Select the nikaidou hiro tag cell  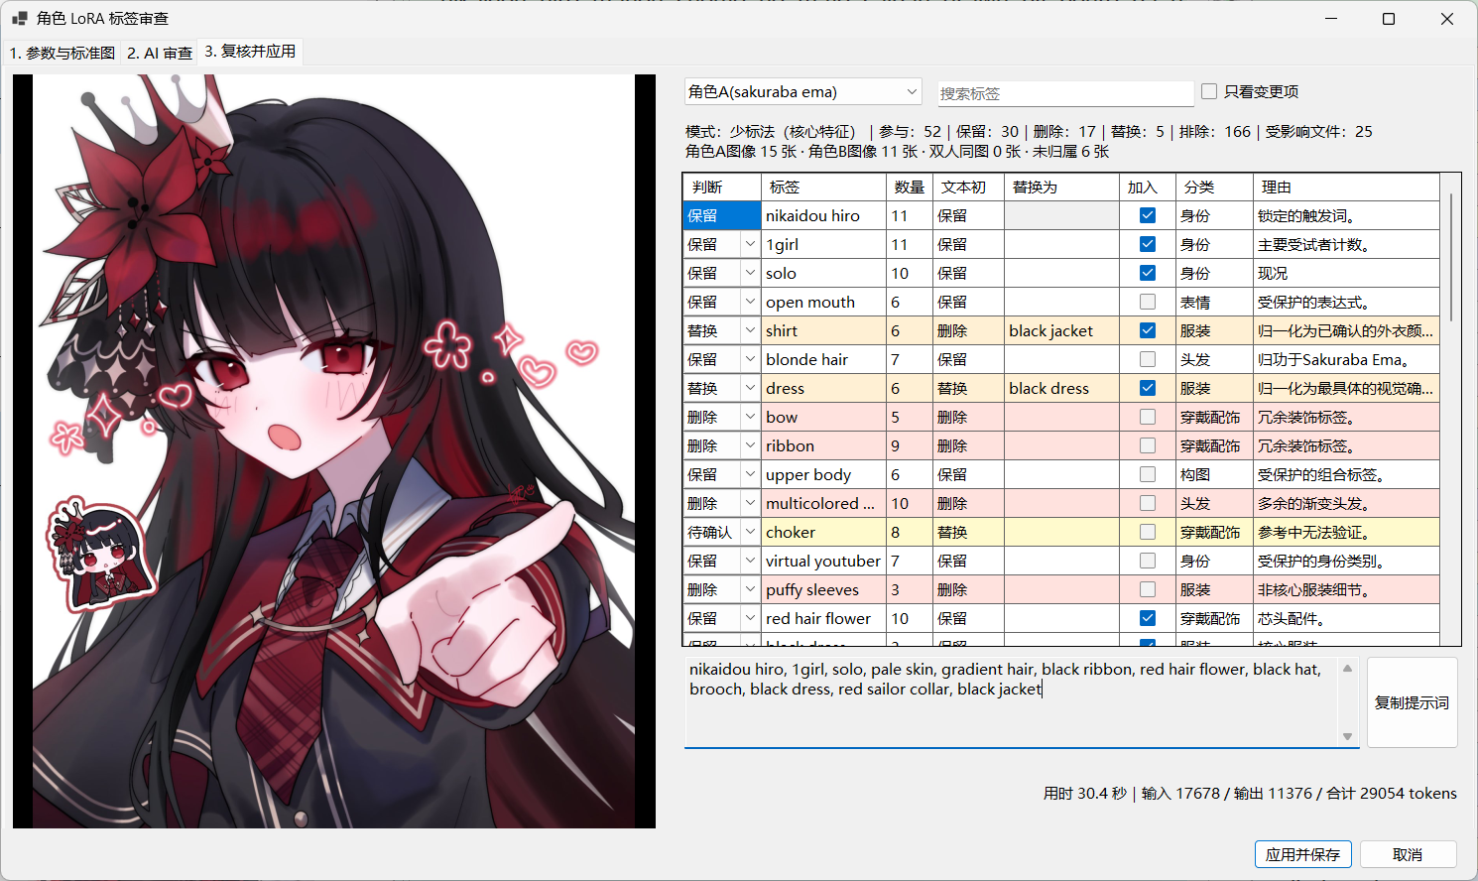coord(823,215)
